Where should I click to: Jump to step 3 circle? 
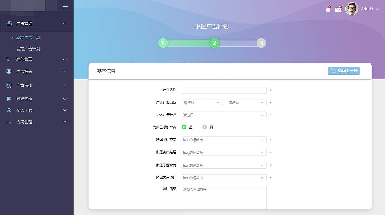point(261,43)
